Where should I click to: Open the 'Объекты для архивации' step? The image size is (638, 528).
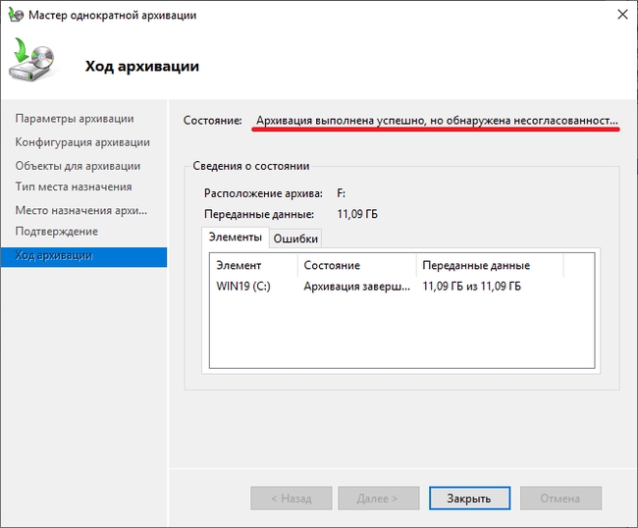(78, 166)
